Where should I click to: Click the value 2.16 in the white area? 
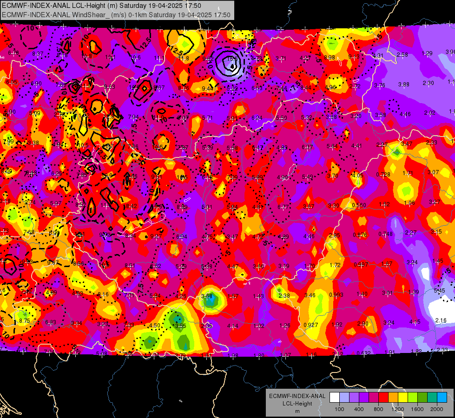pyautogui.click(x=441, y=320)
